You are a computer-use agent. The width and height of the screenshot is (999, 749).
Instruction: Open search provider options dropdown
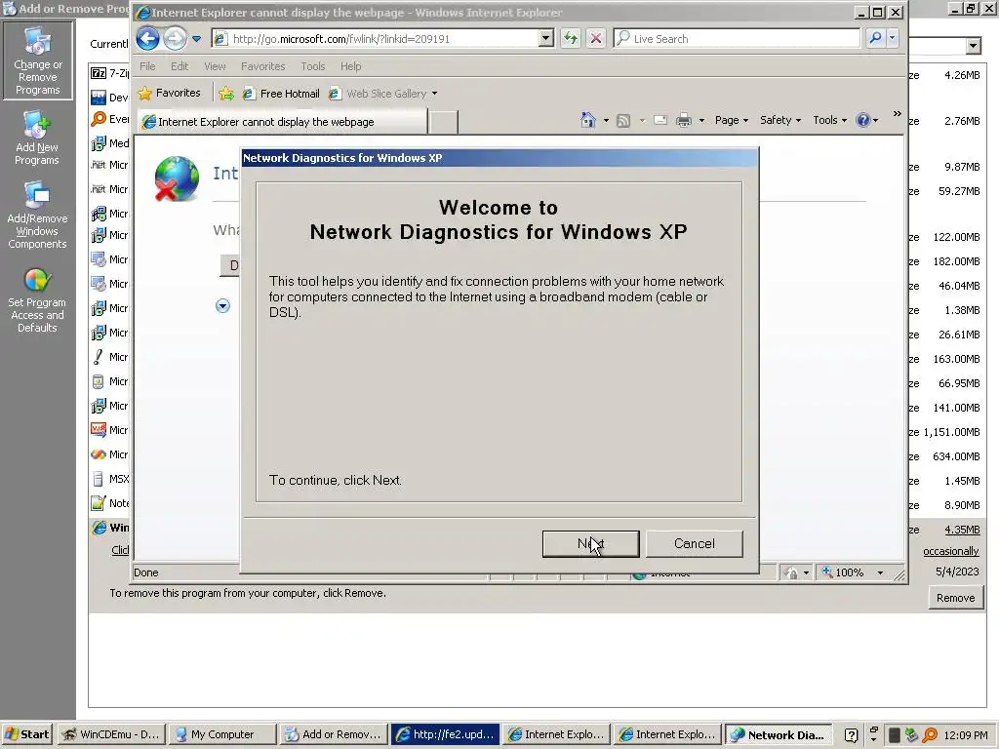tap(893, 38)
